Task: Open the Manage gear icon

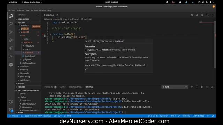Action: (11, 110)
